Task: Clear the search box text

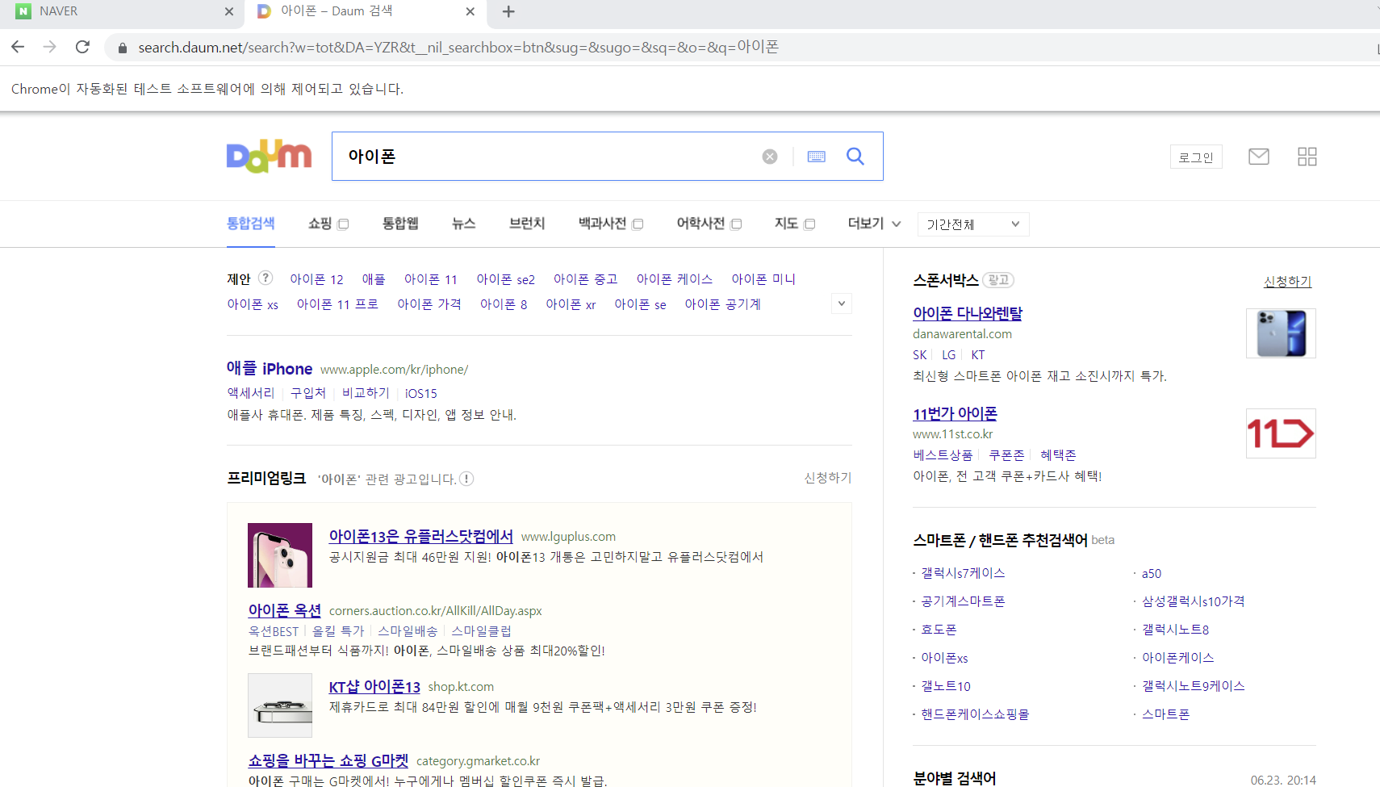Action: click(770, 157)
